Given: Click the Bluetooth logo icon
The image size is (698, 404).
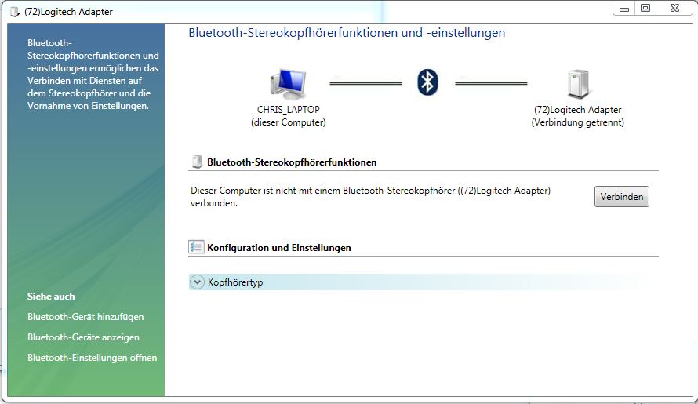Looking at the screenshot, I should 427,82.
